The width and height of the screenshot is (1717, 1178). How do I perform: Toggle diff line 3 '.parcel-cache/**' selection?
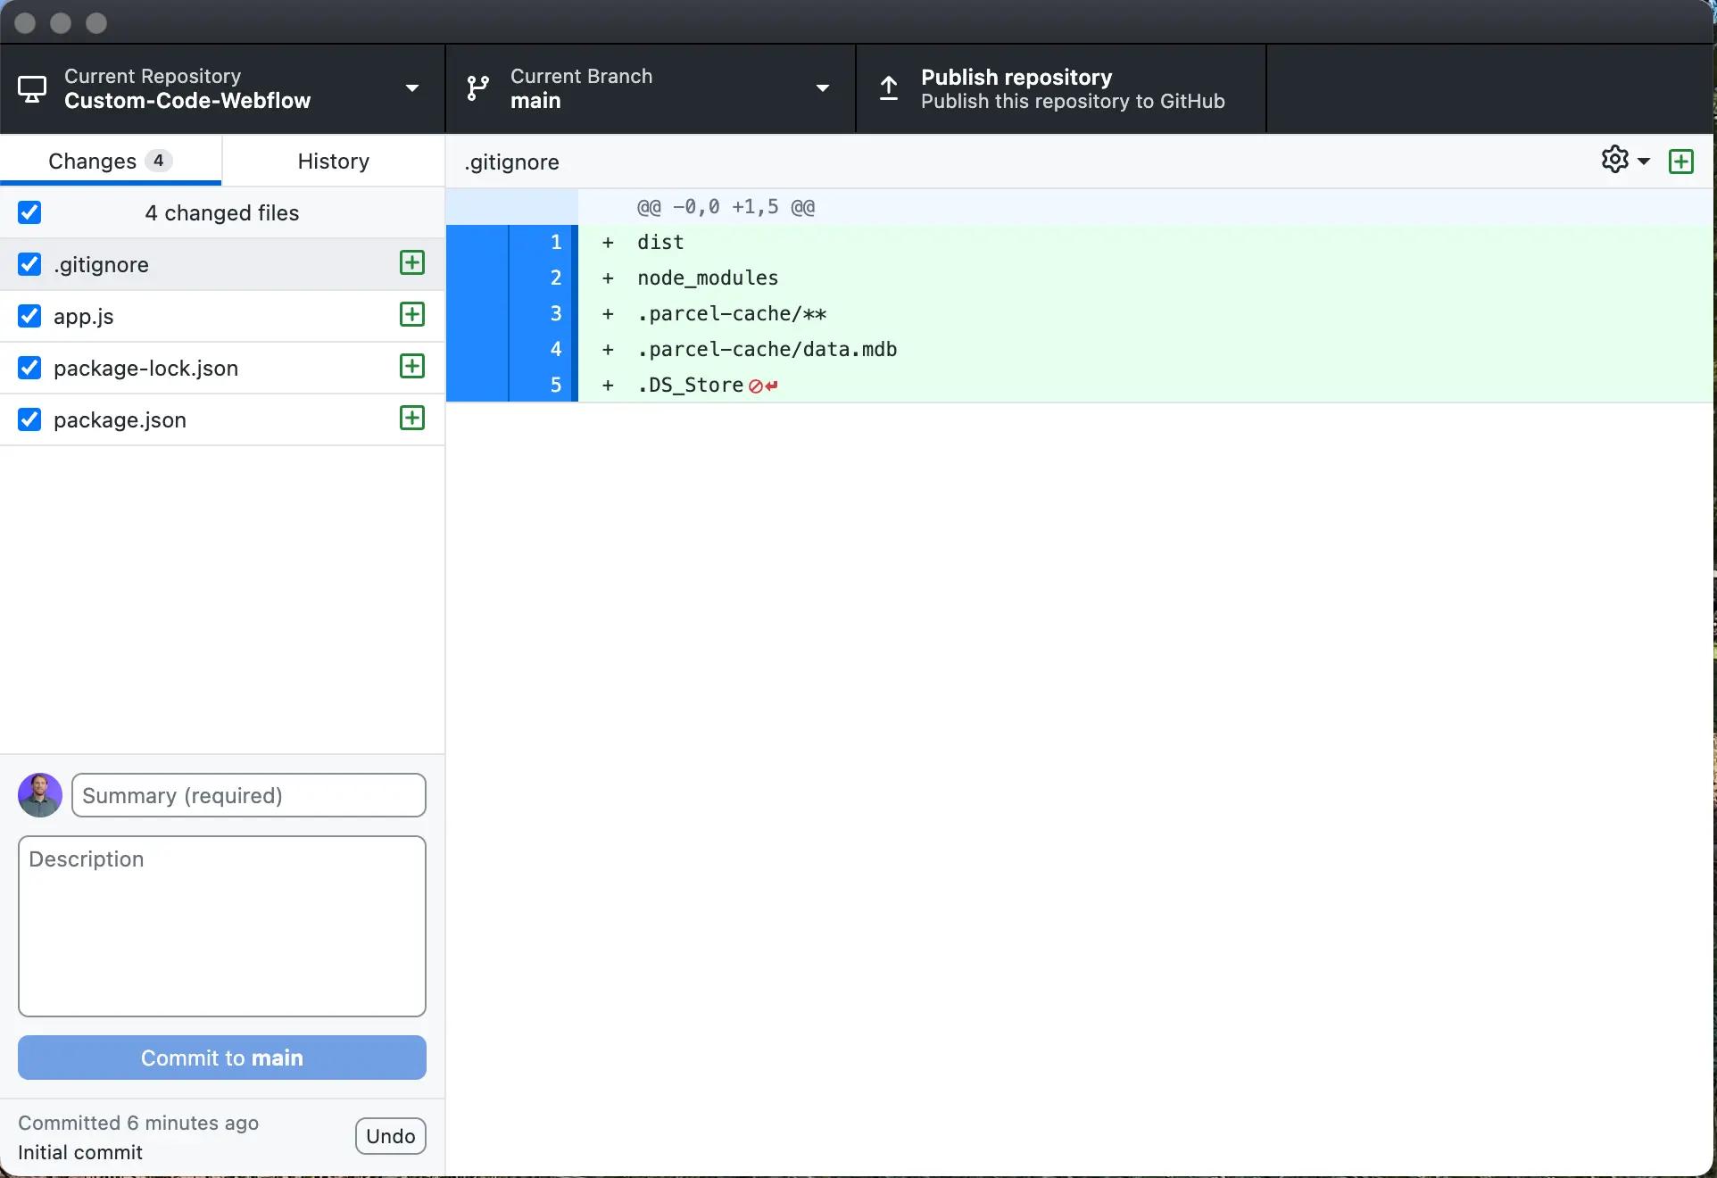[512, 314]
